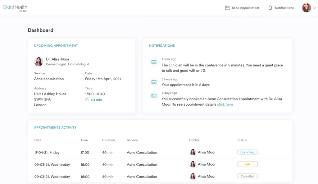Click the calendar icon on the booking confirmation notification
The image size is (318, 184).
pyautogui.click(x=153, y=96)
